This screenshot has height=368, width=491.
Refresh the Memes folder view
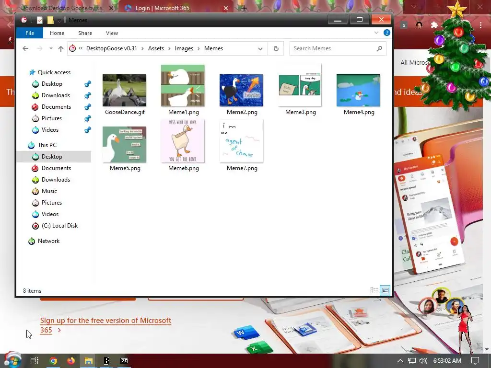coord(276,48)
